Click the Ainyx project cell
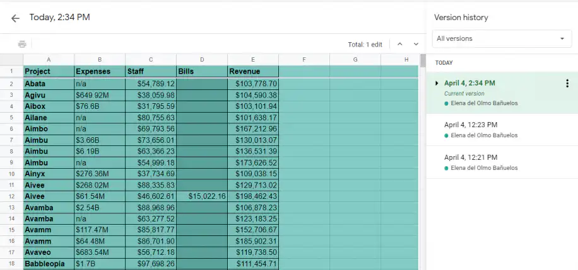The image size is (578, 270). point(49,174)
